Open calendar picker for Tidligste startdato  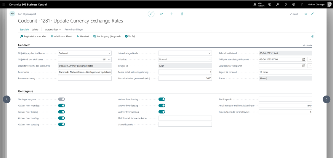click(304, 59)
